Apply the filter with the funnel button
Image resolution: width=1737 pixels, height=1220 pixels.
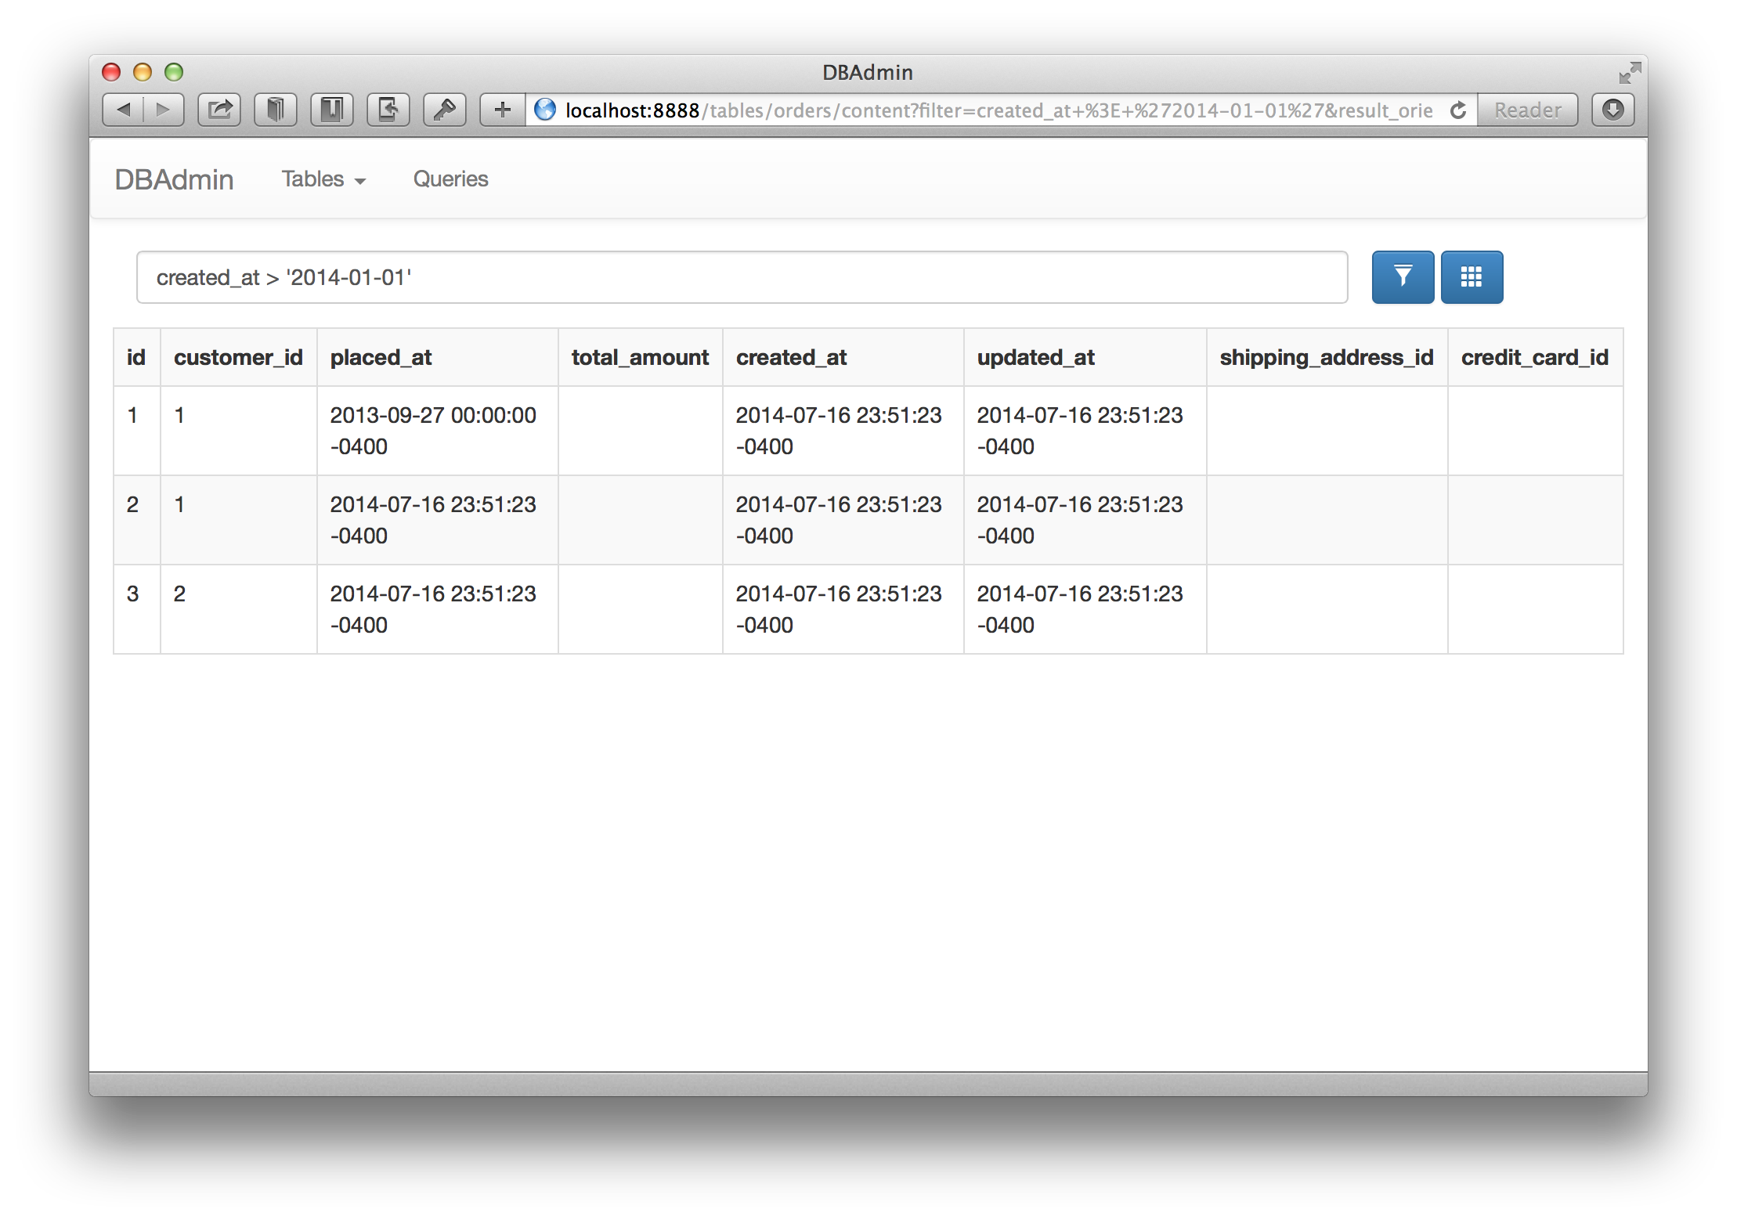click(1402, 276)
